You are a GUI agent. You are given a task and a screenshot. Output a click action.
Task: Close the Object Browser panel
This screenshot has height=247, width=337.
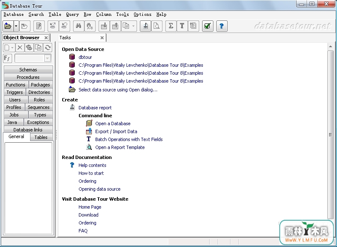pos(46,38)
